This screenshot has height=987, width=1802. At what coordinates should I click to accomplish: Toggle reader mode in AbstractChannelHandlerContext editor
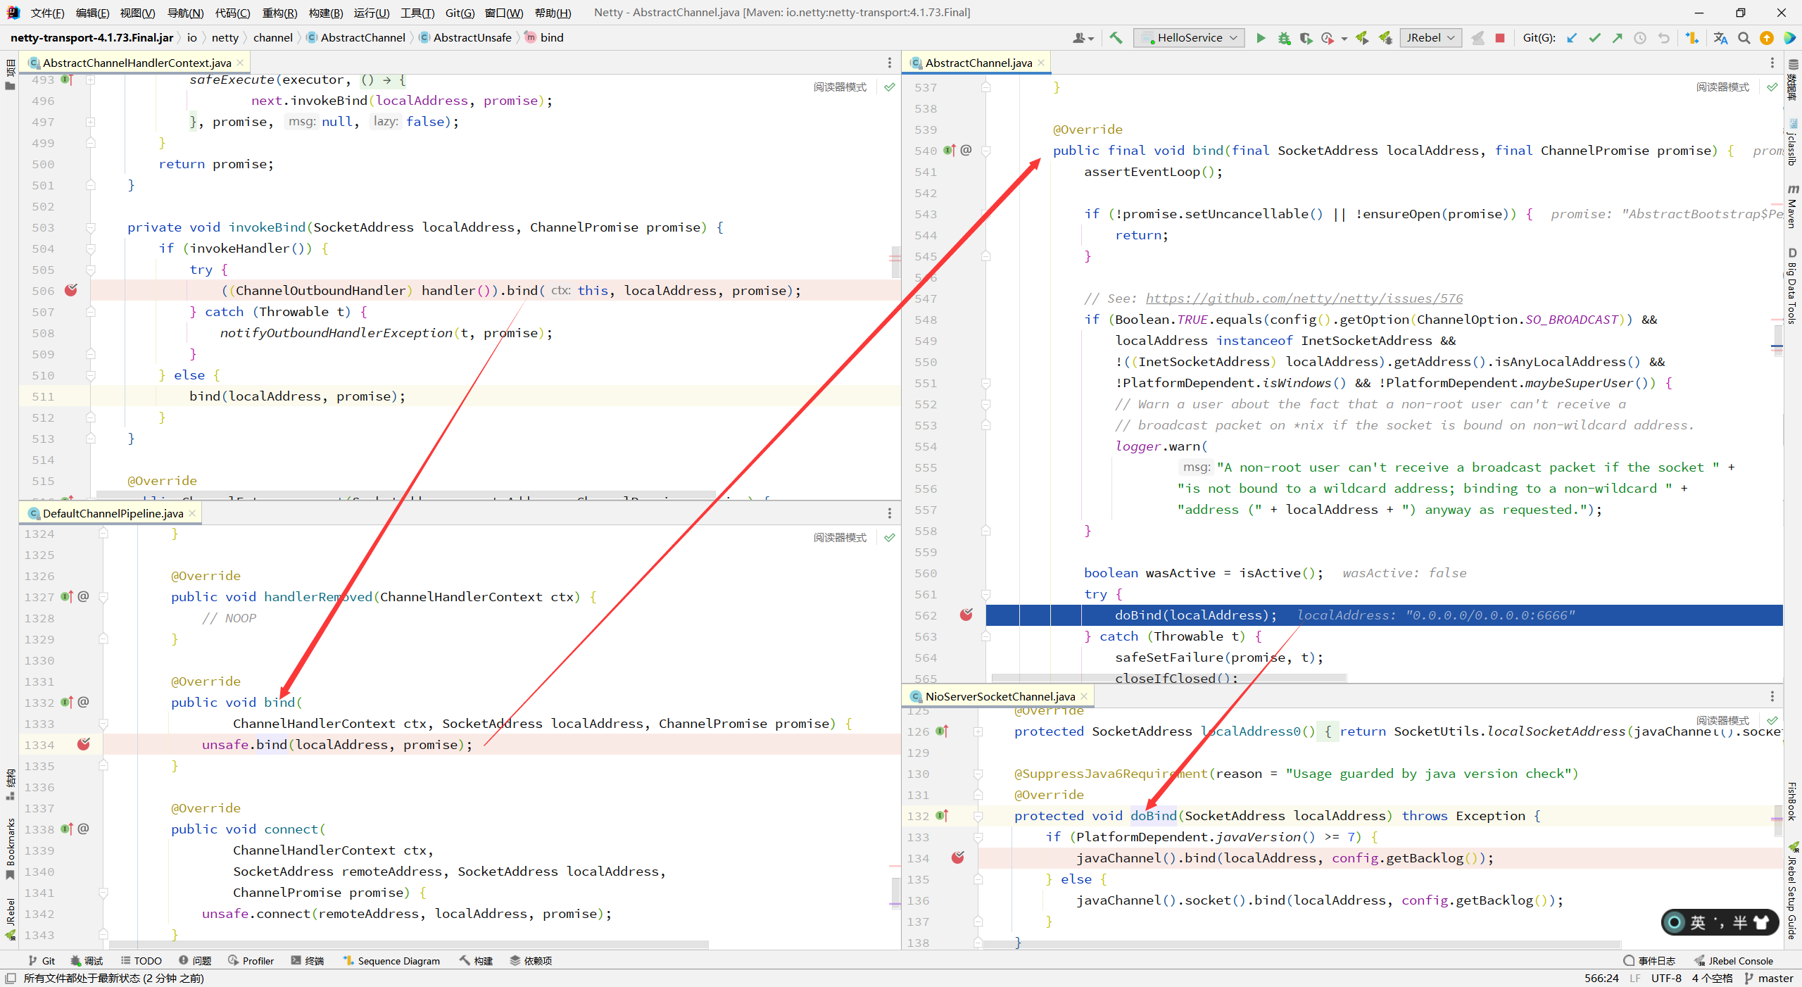tap(840, 87)
